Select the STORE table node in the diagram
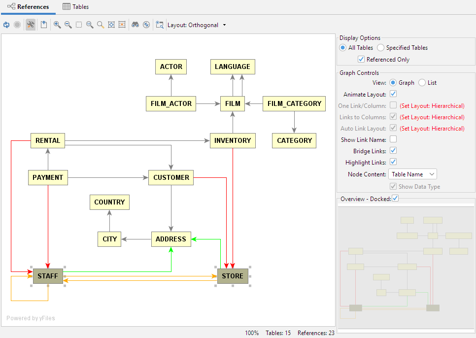 click(233, 276)
